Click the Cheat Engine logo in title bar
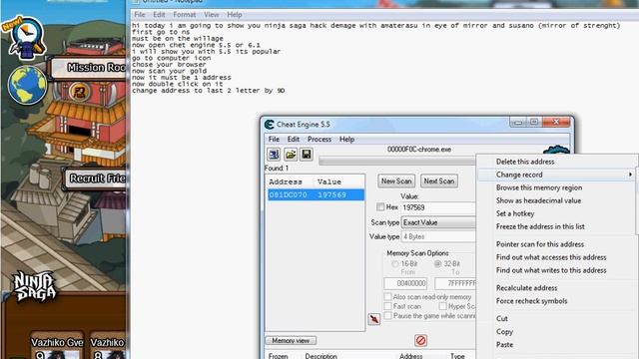This screenshot has width=639, height=359. pos(269,124)
